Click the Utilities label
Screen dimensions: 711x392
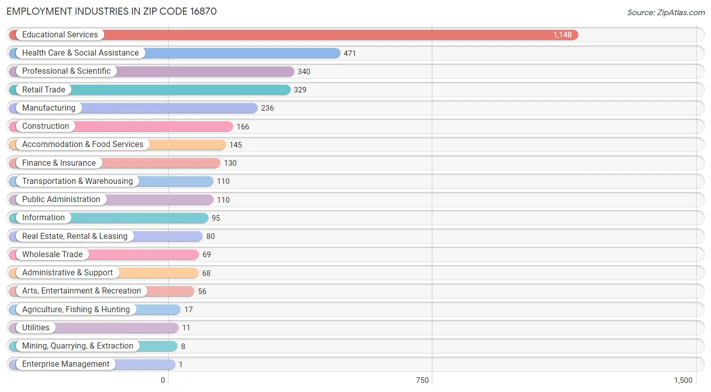coord(36,328)
